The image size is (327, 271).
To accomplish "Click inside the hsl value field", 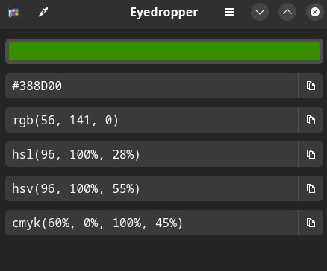I will click(x=152, y=154).
